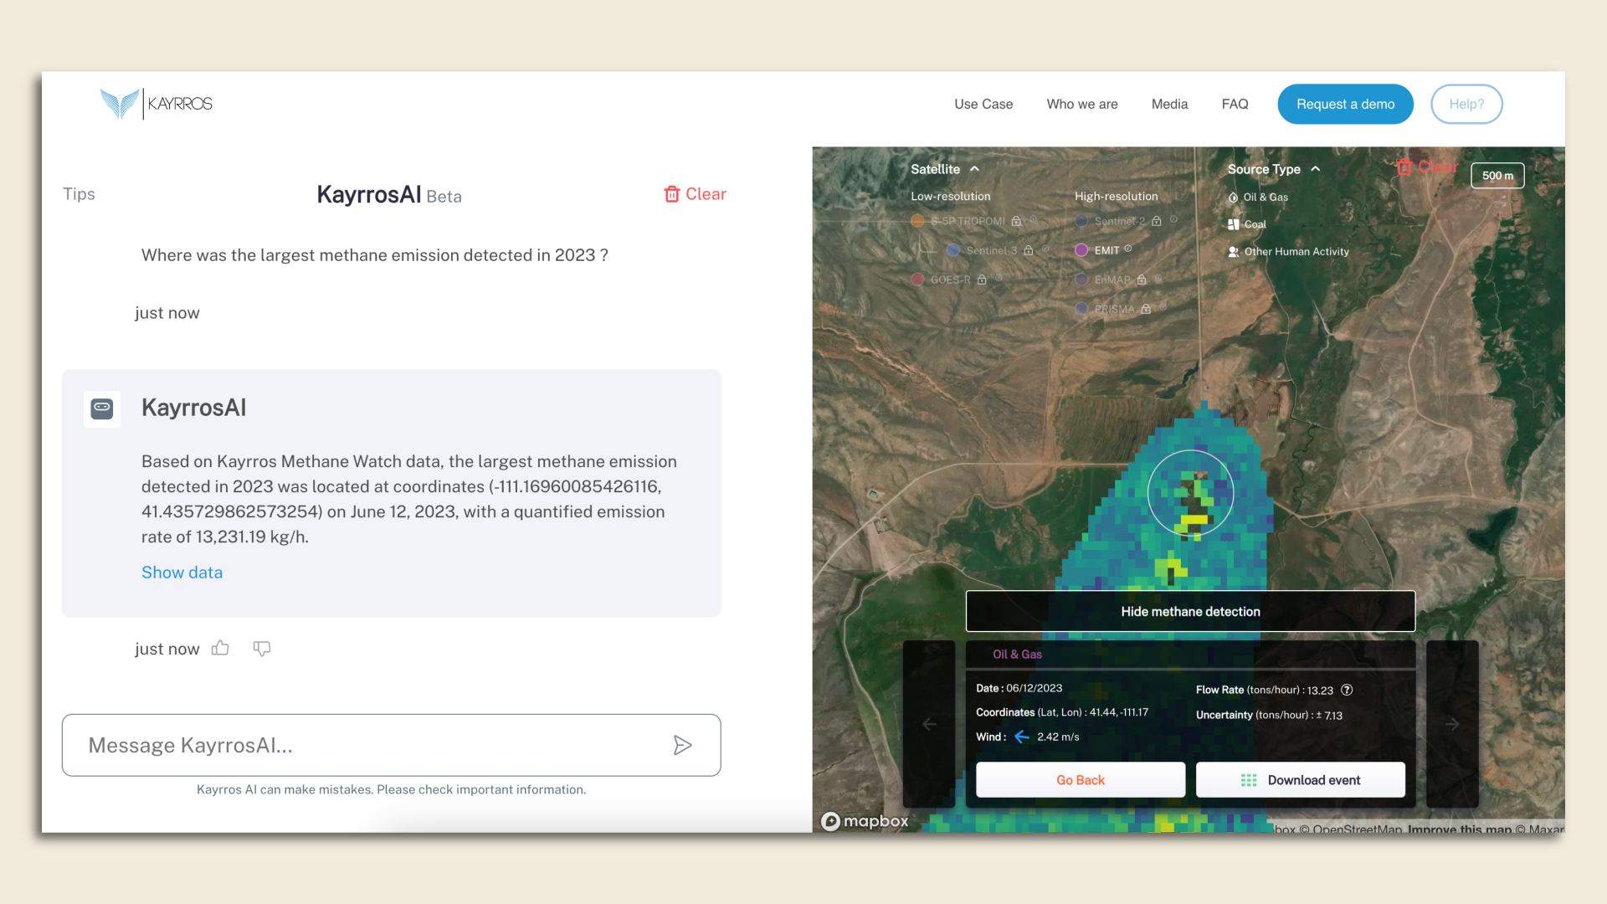1607x904 pixels.
Task: Select the Coal source type icon
Action: tap(1233, 224)
